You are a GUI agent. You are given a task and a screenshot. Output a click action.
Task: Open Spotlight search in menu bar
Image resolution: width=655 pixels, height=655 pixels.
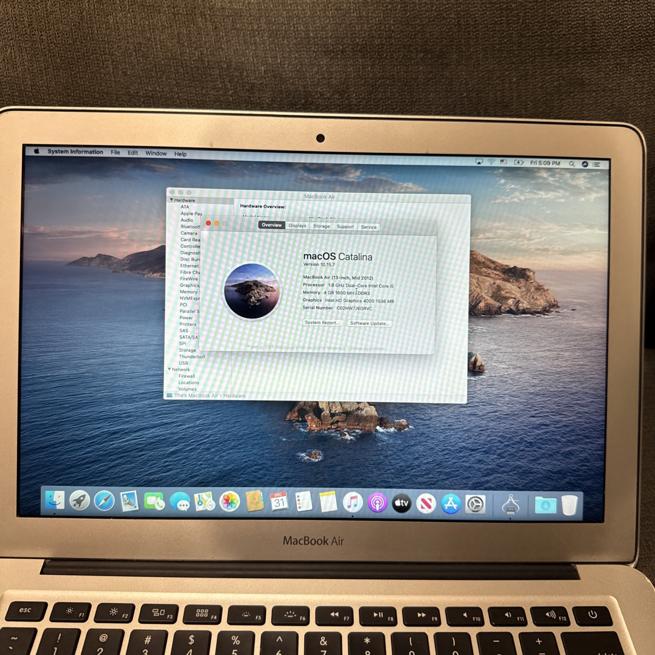click(571, 164)
